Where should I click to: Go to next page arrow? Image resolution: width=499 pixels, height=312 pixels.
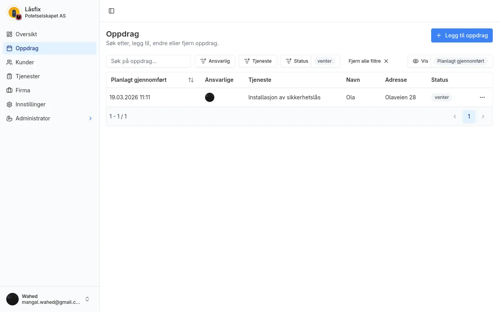pos(483,116)
